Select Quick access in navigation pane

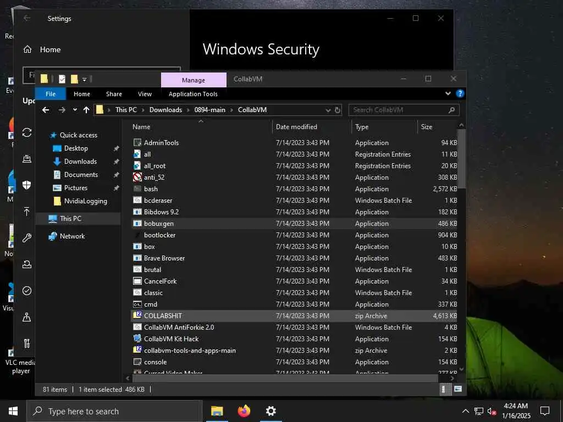coord(78,135)
